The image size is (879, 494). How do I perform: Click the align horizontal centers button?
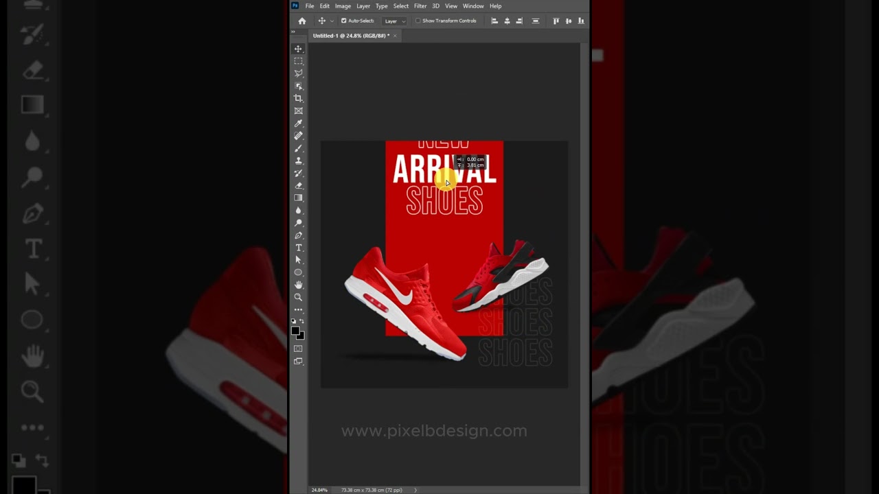(x=507, y=21)
